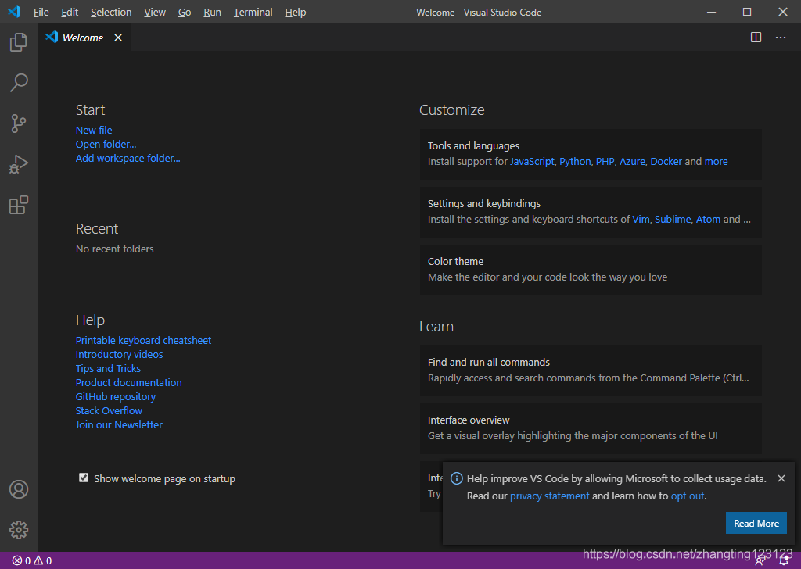Image resolution: width=801 pixels, height=569 pixels.
Task: Install Sublime keyboard shortcuts link
Action: tap(672, 219)
